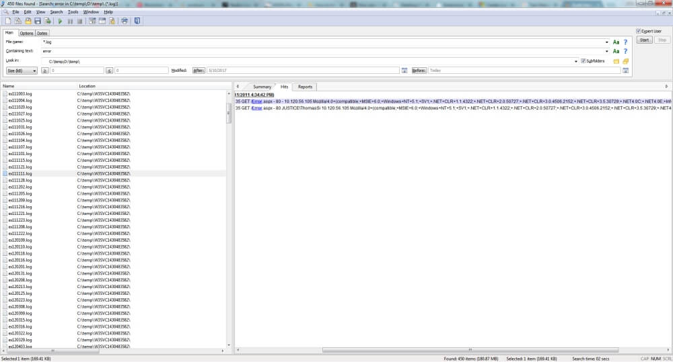The height and width of the screenshot is (362, 673).
Task: Click the first window-layout toolbar icon after Stop
Action: click(92, 21)
